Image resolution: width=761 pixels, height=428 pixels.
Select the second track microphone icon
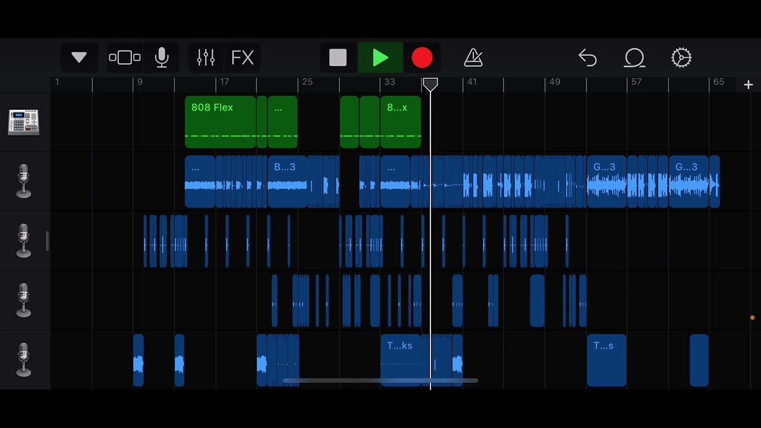[x=24, y=181]
